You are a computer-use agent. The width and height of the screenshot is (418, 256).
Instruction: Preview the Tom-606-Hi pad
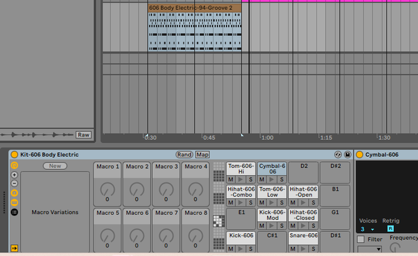pyautogui.click(x=241, y=180)
